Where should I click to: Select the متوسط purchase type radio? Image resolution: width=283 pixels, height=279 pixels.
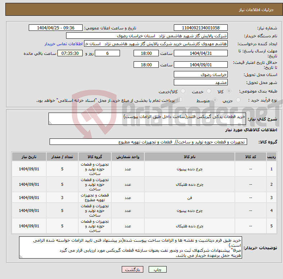tap(215, 100)
